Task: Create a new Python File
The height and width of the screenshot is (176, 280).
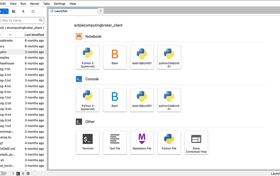Action: (169, 143)
